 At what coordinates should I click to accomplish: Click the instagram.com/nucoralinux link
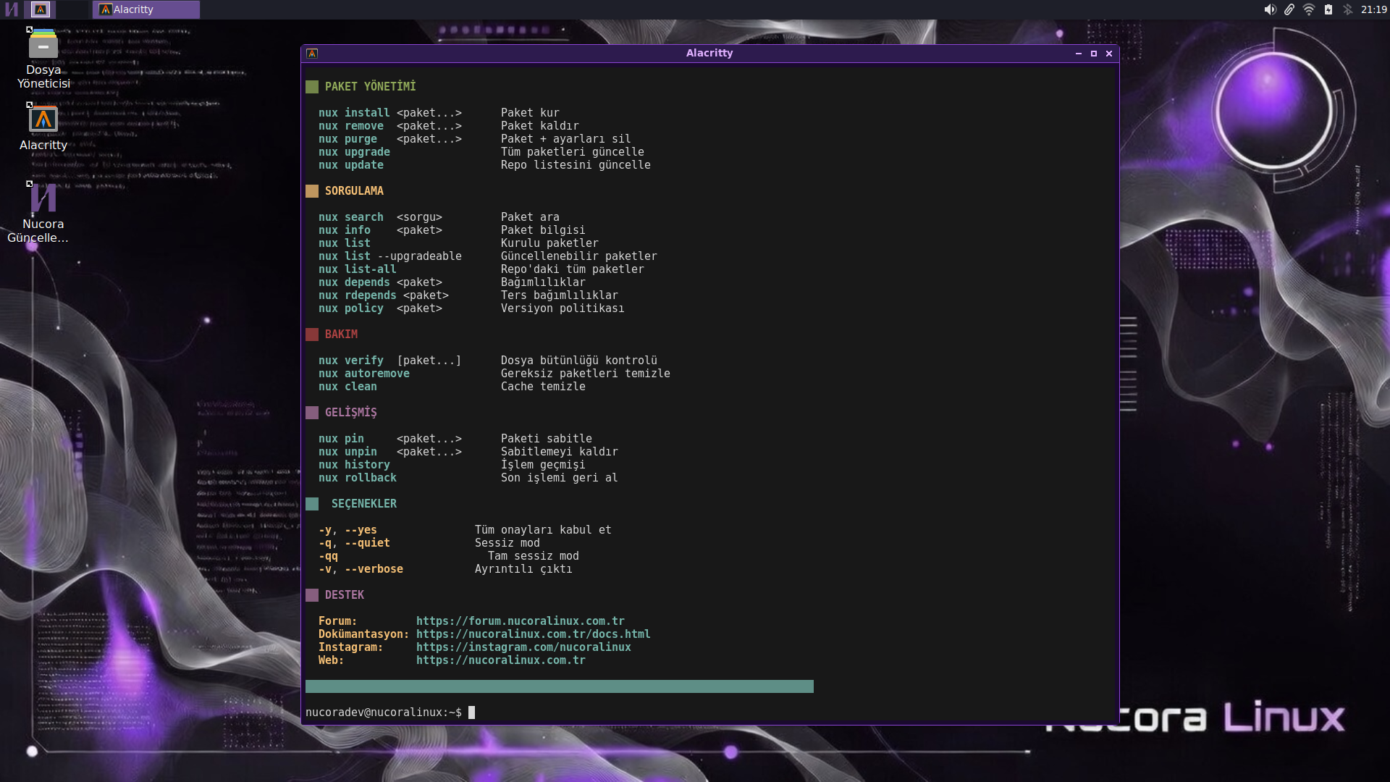(523, 647)
